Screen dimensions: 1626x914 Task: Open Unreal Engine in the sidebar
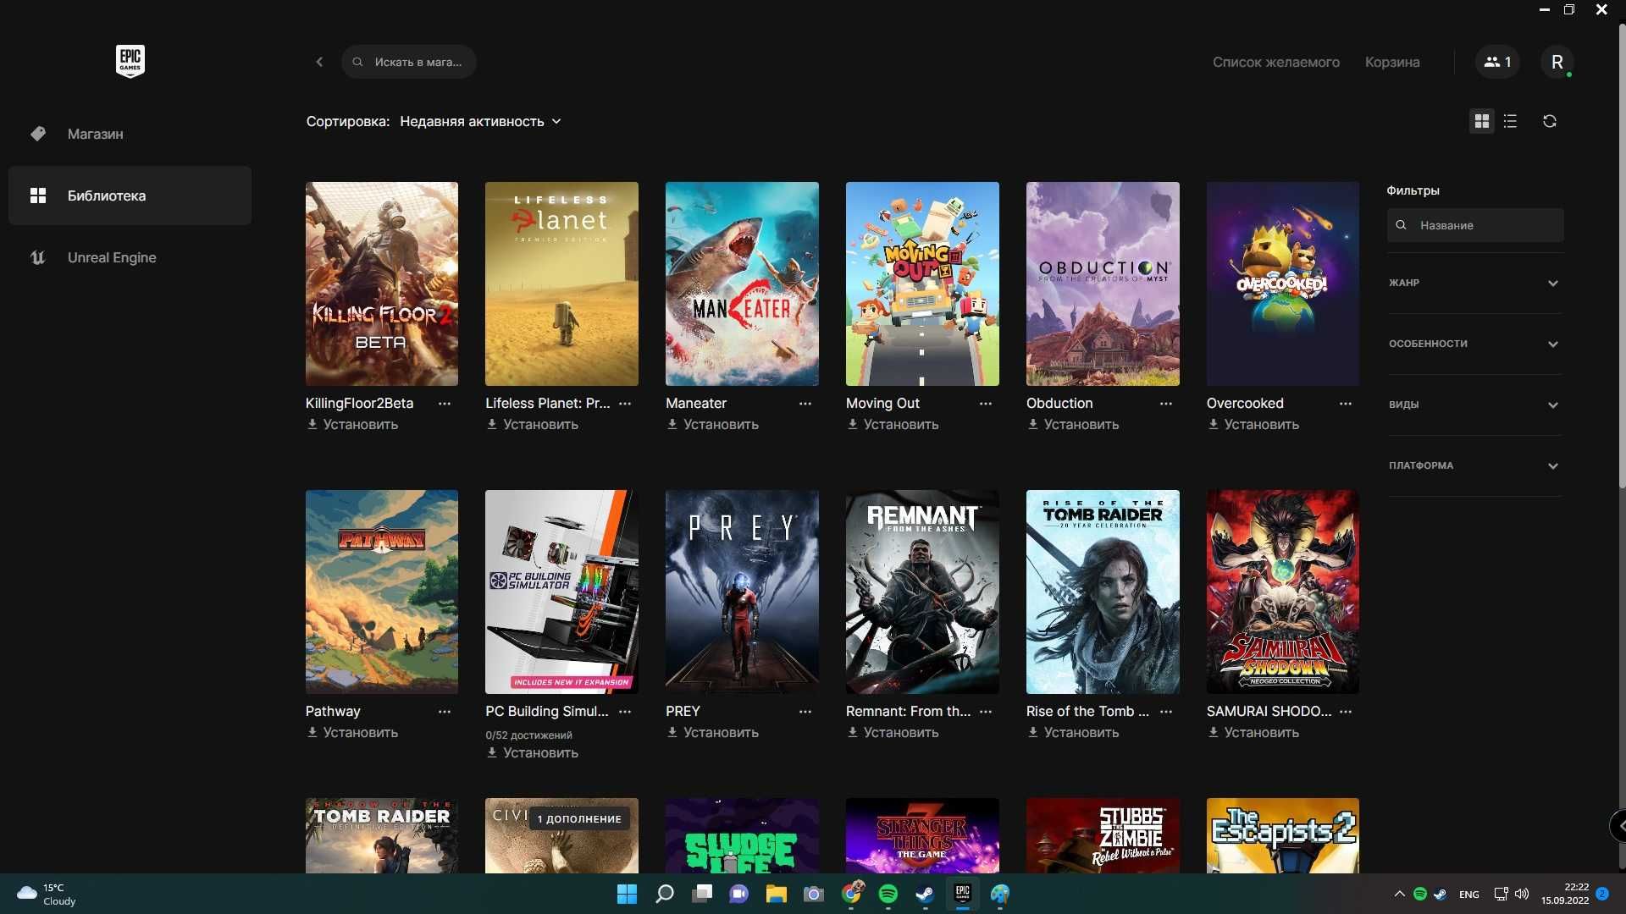click(130, 257)
